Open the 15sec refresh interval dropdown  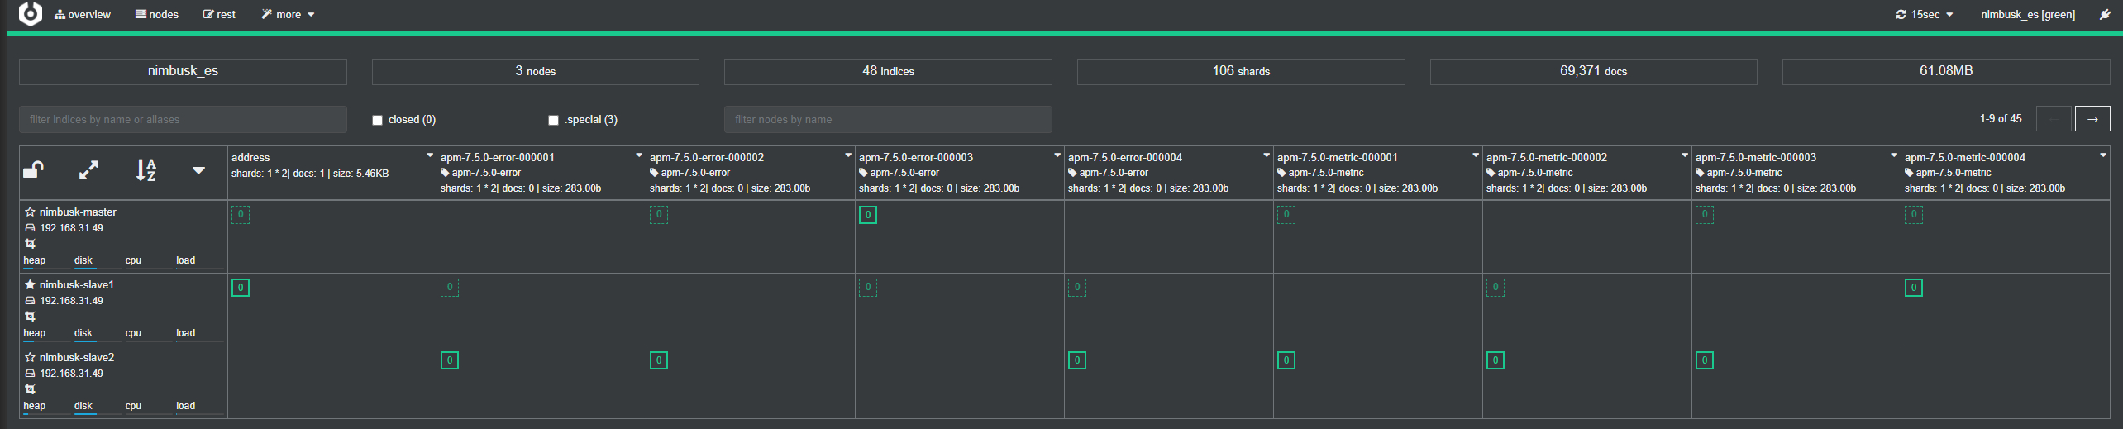click(x=1924, y=15)
